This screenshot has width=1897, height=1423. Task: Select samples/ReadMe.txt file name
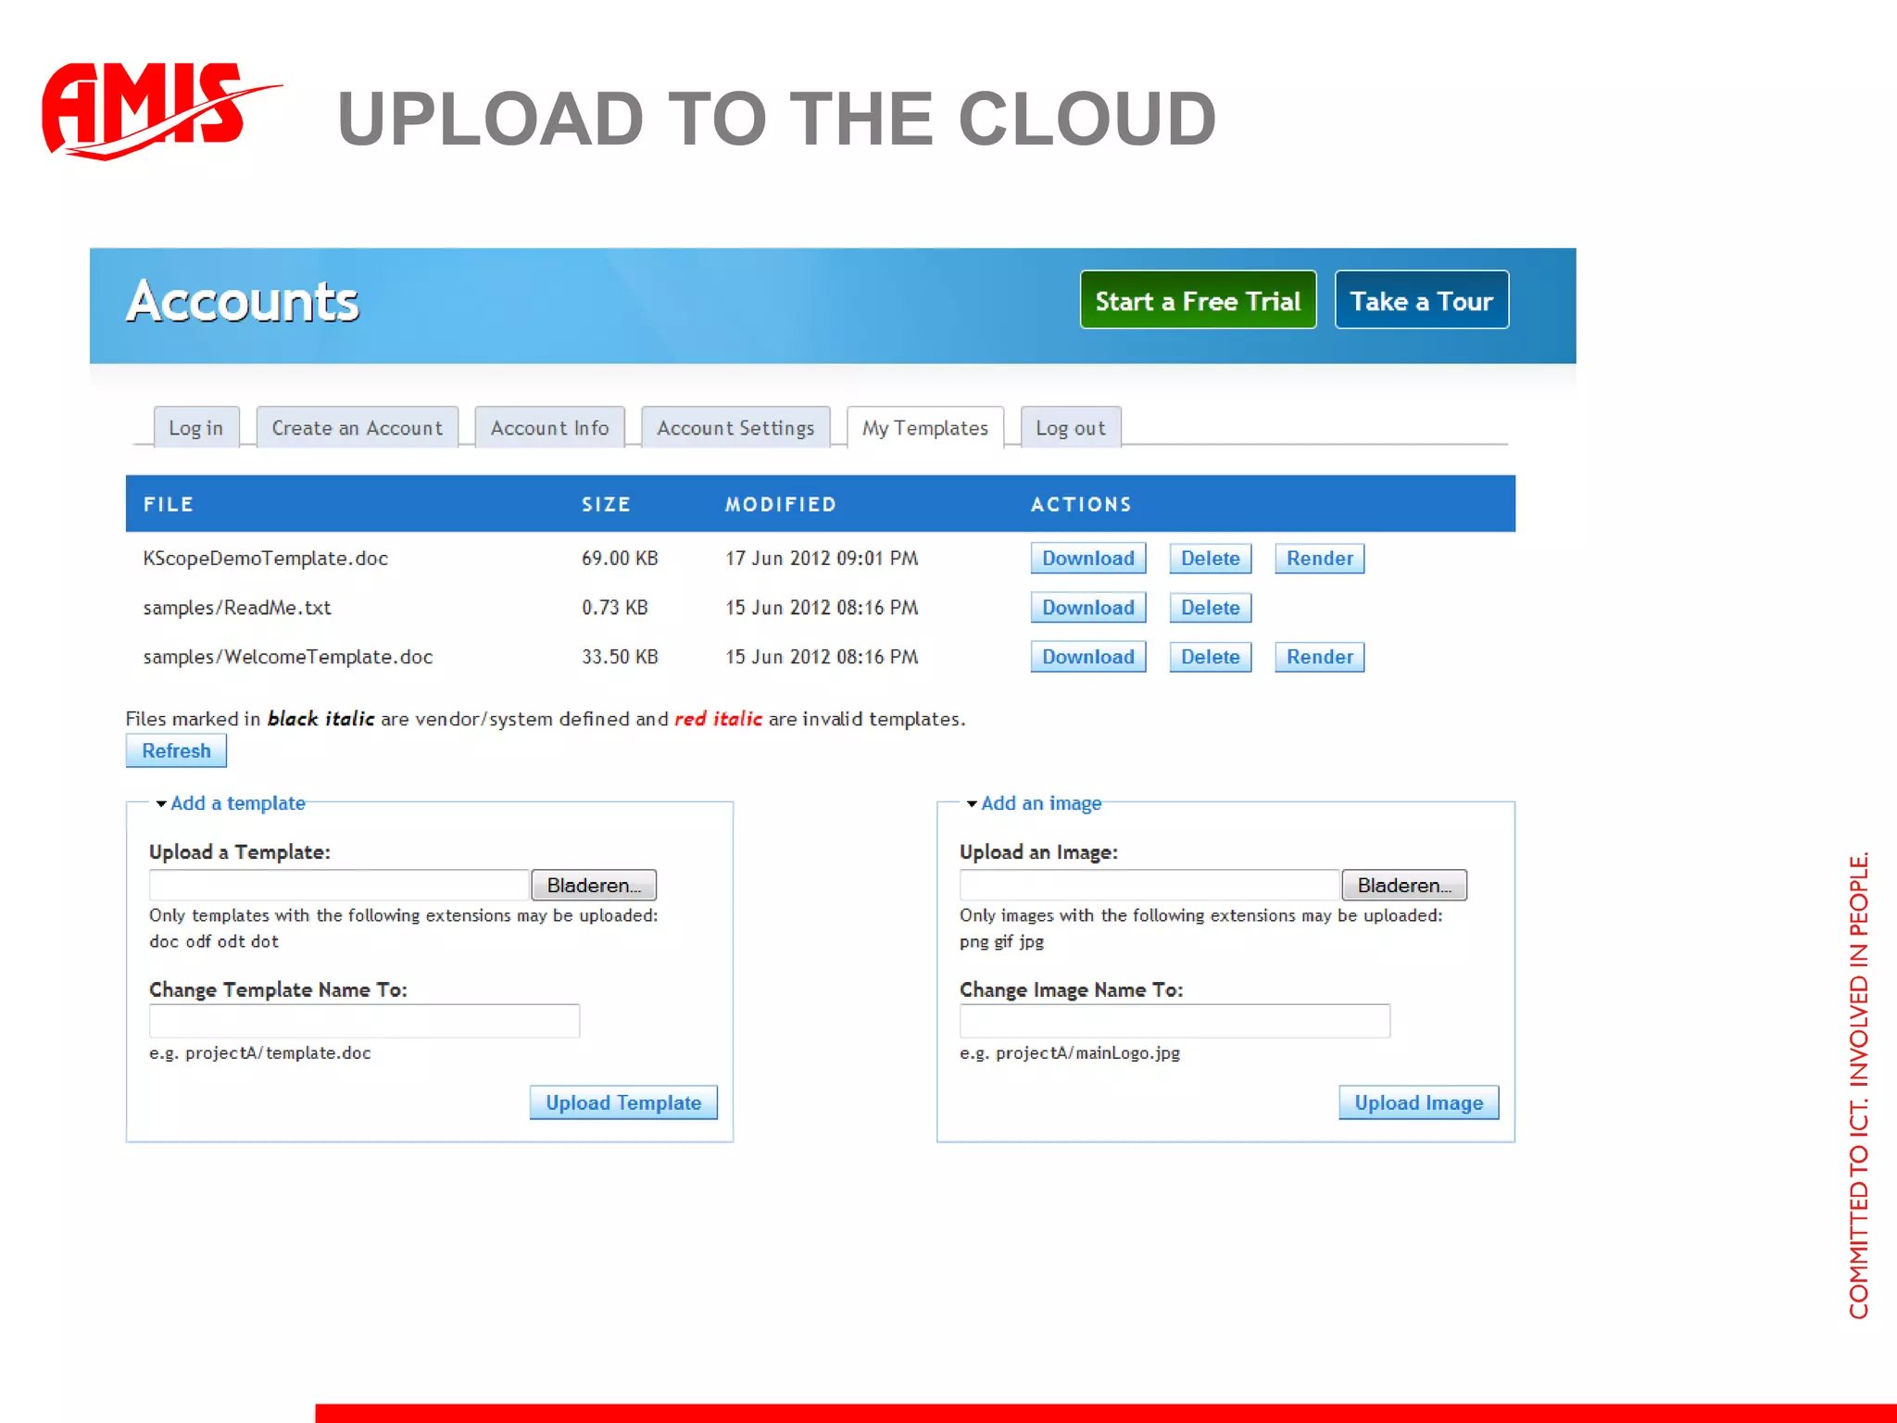(237, 608)
